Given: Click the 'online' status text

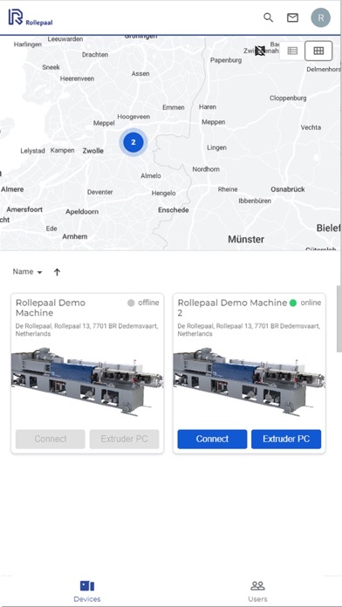Looking at the screenshot, I should pos(311,303).
